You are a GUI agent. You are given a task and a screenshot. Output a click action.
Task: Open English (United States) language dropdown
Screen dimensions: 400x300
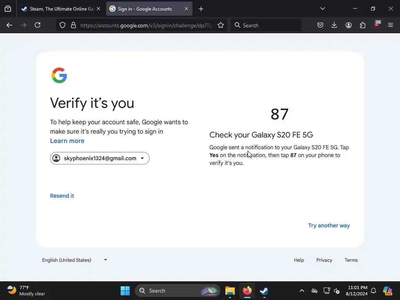pyautogui.click(x=75, y=260)
